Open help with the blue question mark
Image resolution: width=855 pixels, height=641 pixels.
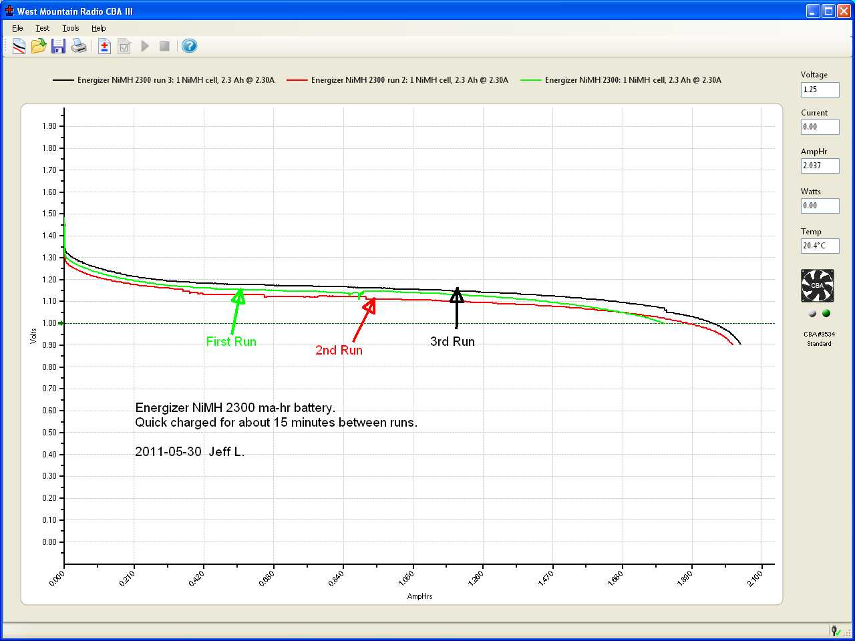tap(189, 46)
